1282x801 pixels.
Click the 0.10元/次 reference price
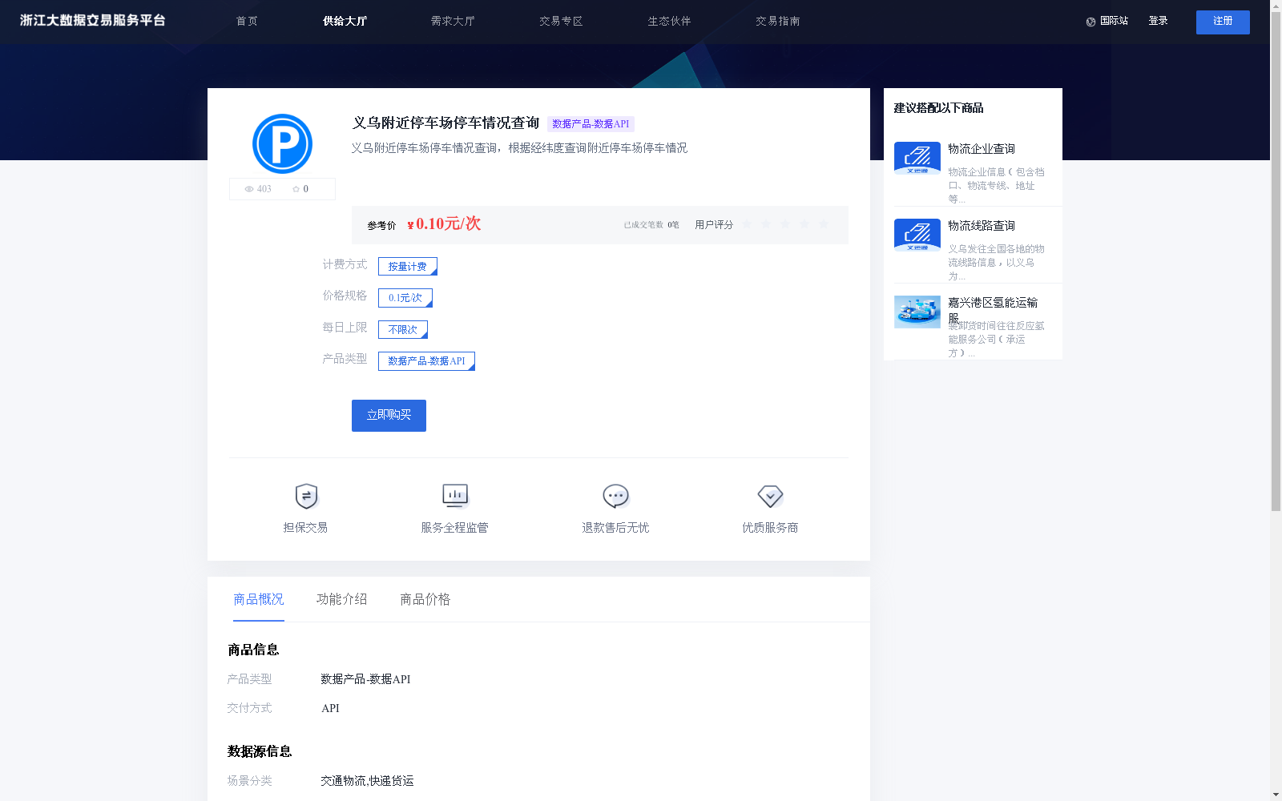point(444,224)
